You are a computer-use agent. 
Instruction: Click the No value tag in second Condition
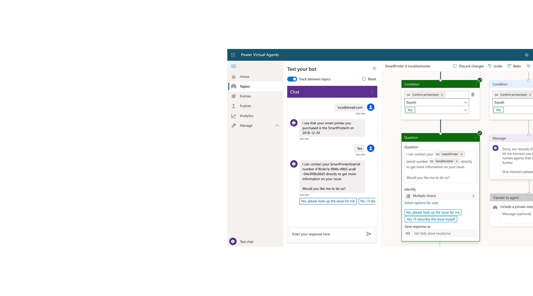(498, 110)
